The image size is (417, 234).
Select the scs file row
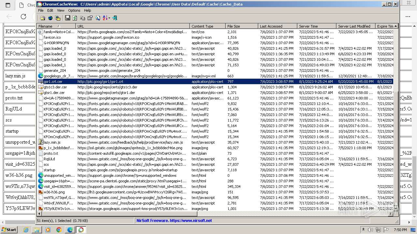(215, 164)
